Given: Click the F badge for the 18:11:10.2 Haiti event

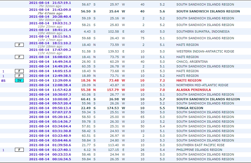Looking at the screenshot, I should pos(19,45).
